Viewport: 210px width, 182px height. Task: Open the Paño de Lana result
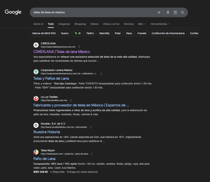click(45, 159)
